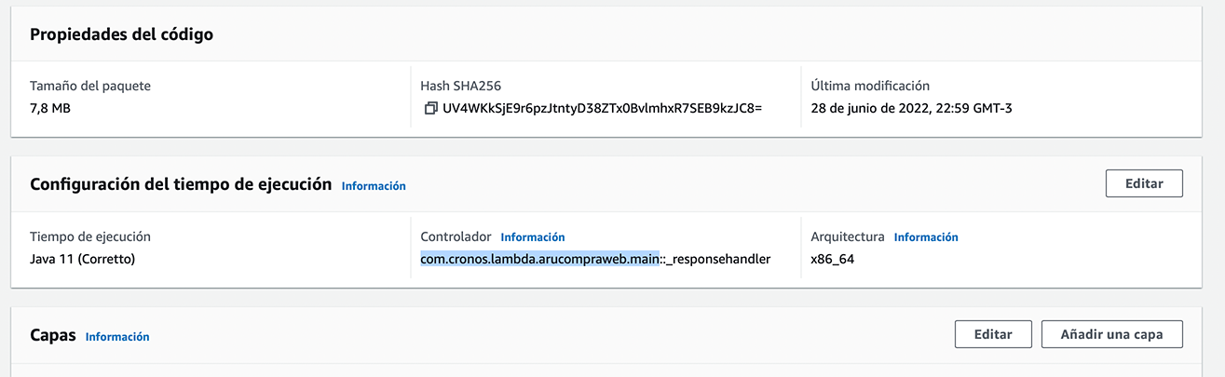1225x377 pixels.
Task: Click the SHA256 hash value text
Action: click(603, 109)
